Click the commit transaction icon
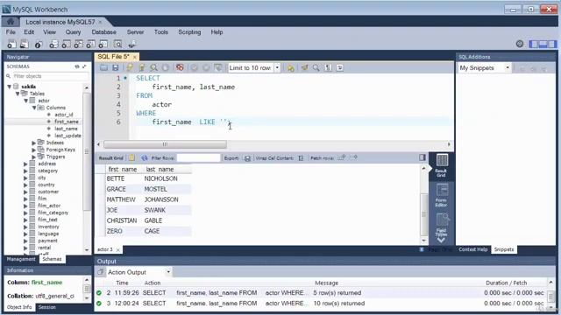Viewport: 561px width, 315px height. point(194,68)
